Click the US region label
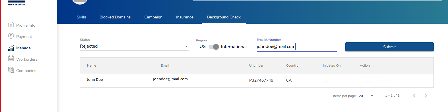This screenshot has width=448, height=112. coord(203,47)
